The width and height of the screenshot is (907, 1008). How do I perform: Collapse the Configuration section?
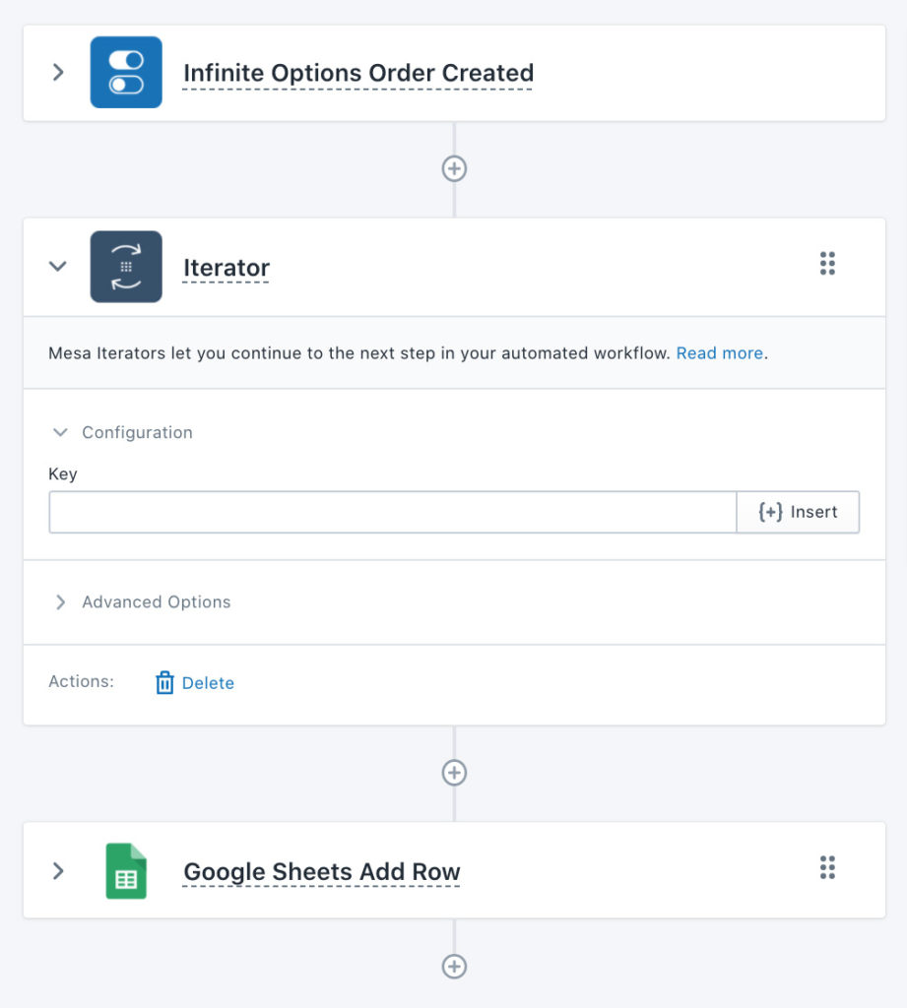tap(60, 432)
